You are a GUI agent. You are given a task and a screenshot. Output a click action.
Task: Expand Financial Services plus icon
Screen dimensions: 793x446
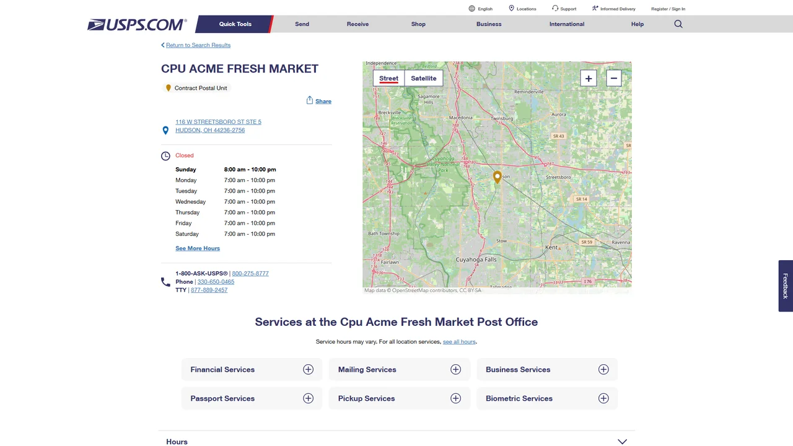pyautogui.click(x=308, y=369)
